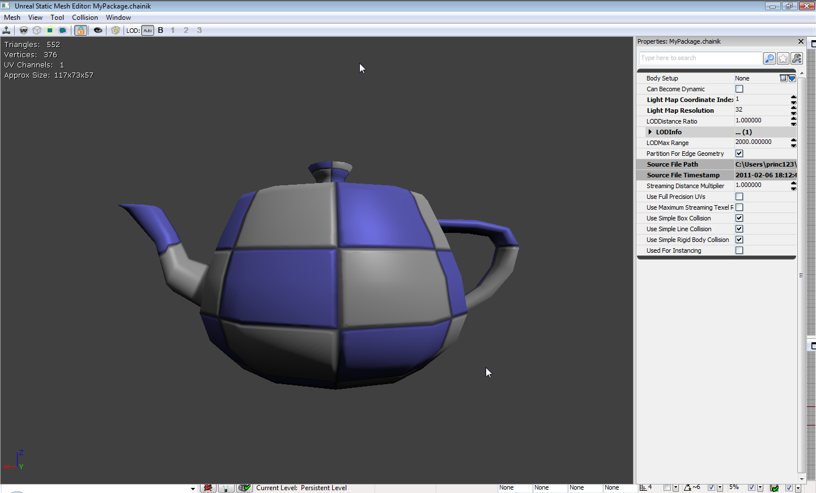This screenshot has width=816, height=493.
Task: Open the Collision menu
Action: coord(84,18)
